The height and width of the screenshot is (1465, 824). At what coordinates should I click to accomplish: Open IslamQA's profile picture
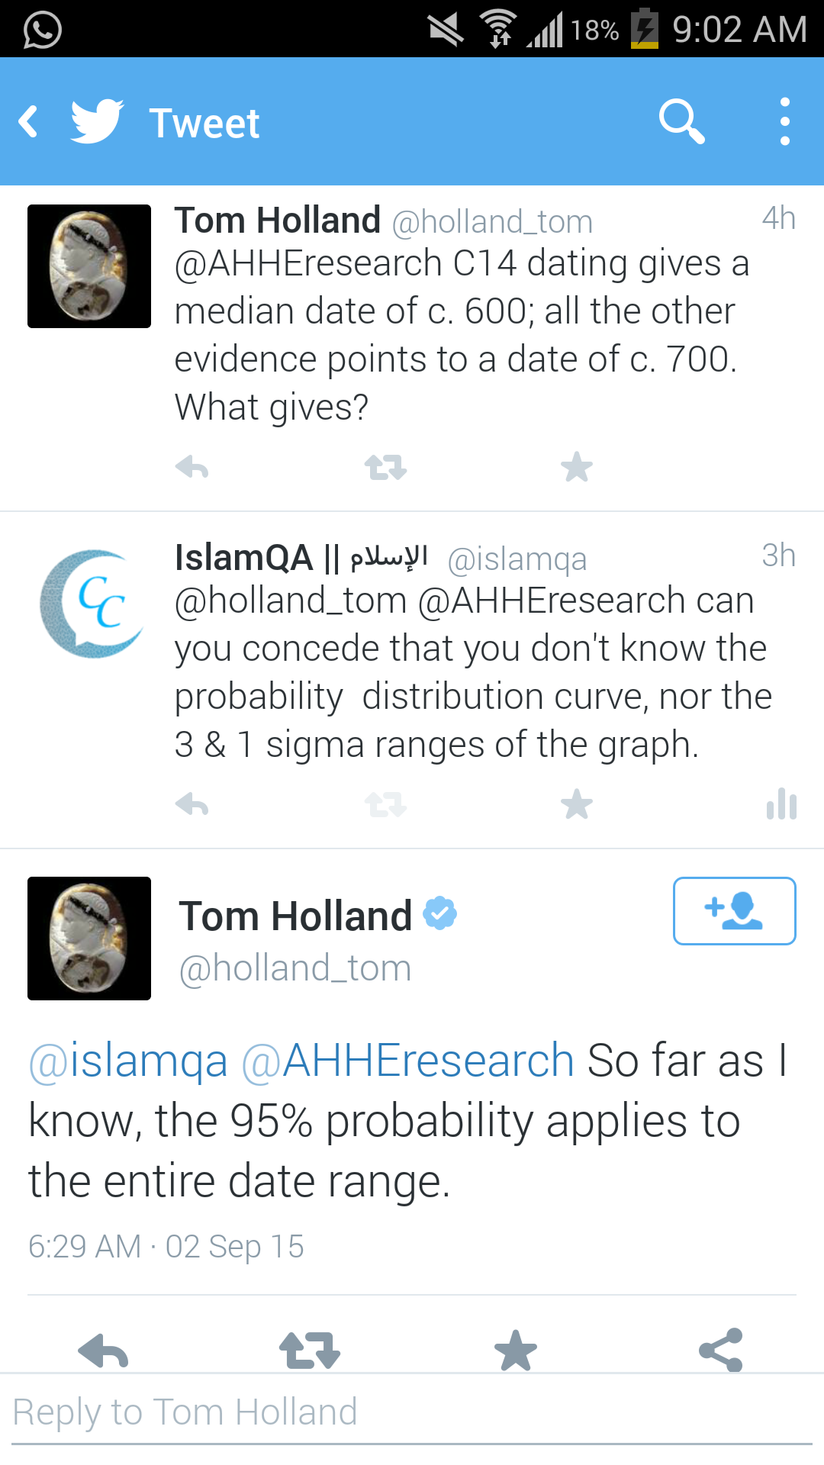(x=90, y=604)
